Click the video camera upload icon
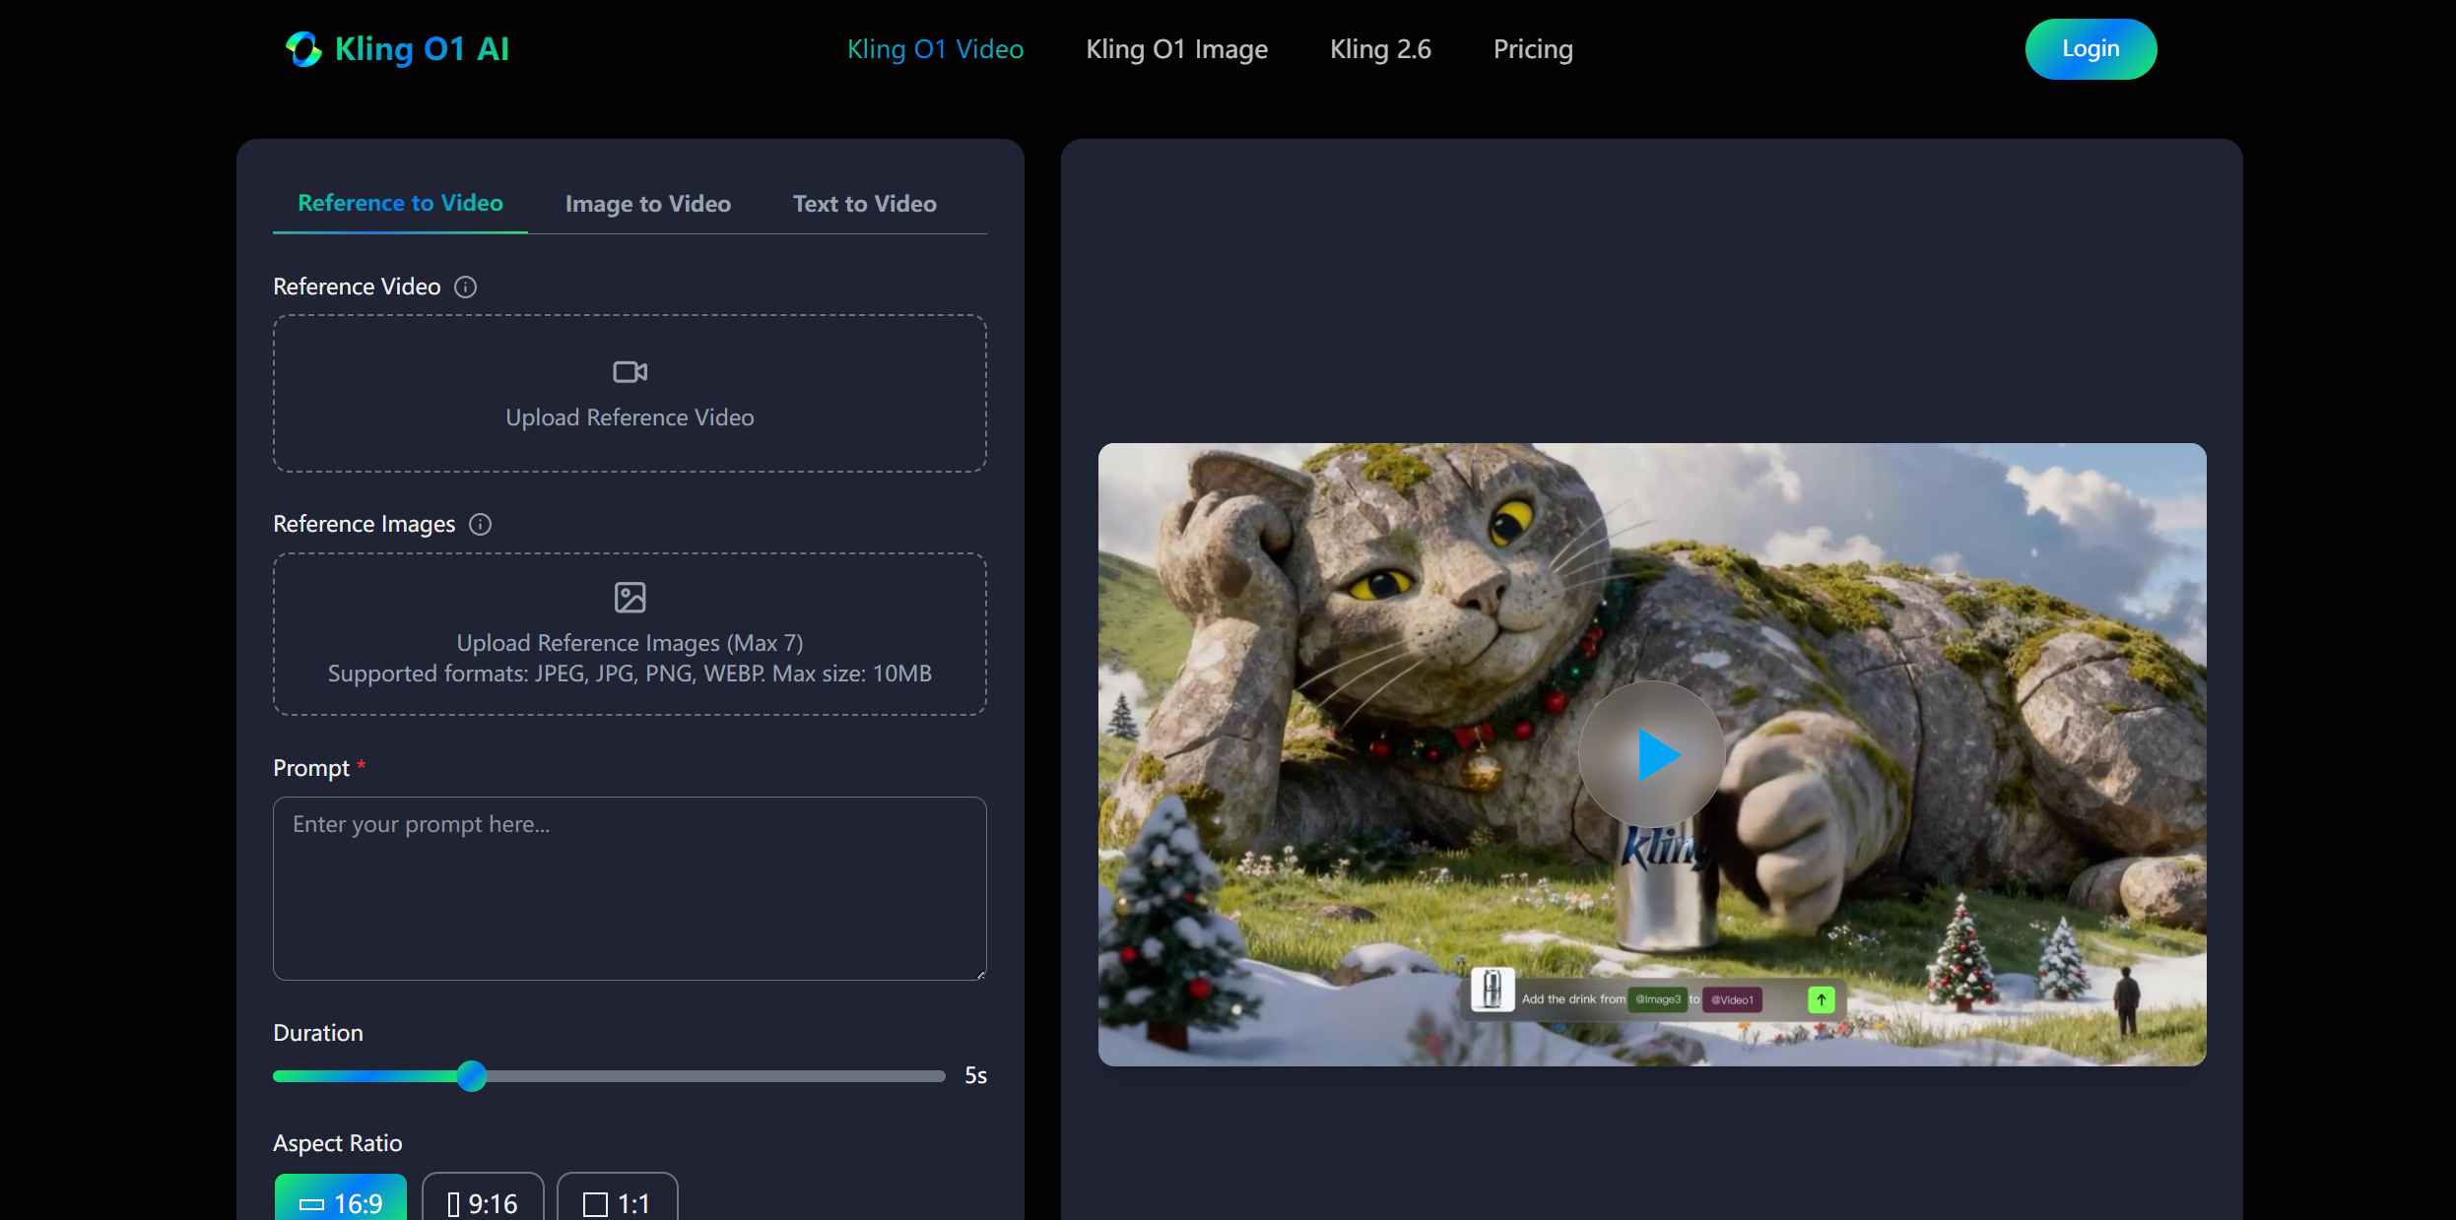 628,372
